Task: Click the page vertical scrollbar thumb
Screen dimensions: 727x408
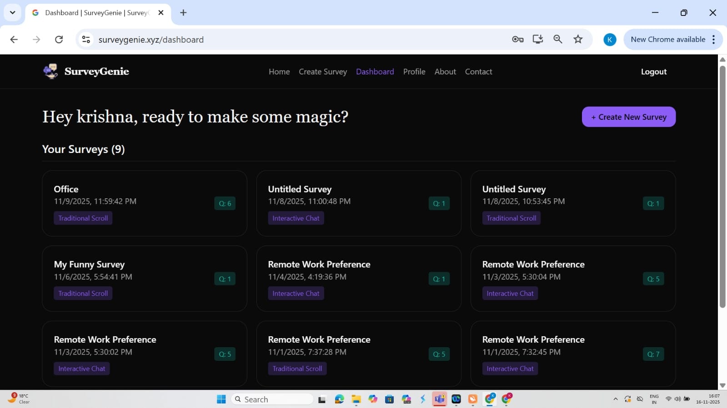Action: click(x=722, y=187)
